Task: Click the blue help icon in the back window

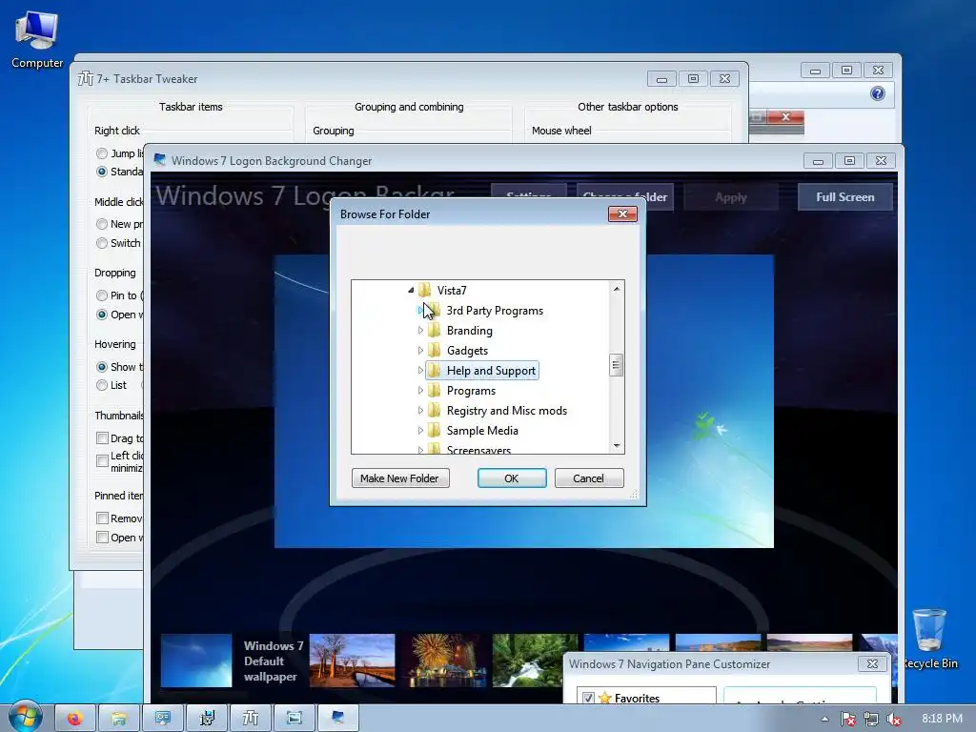Action: [x=878, y=93]
